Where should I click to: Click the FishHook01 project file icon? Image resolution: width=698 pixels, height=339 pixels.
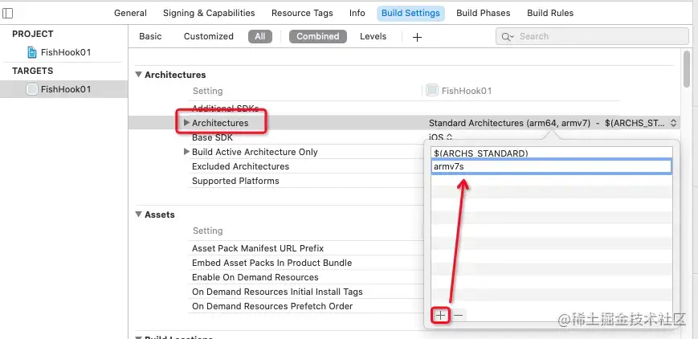point(32,52)
